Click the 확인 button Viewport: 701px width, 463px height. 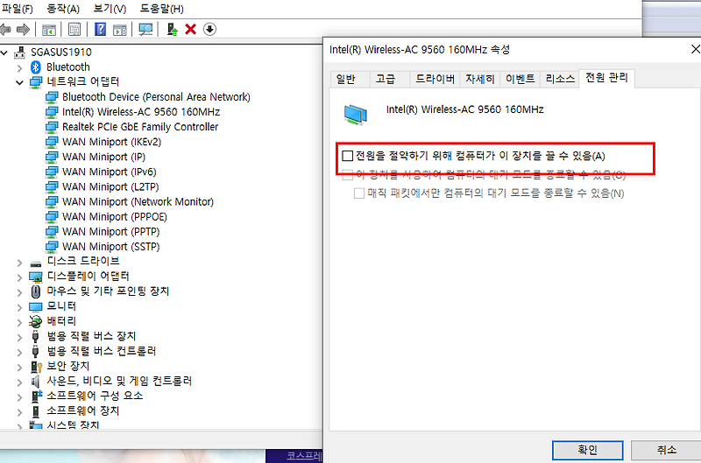pyautogui.click(x=587, y=450)
